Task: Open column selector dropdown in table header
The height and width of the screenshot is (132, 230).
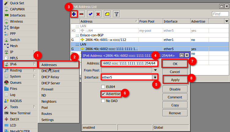Action: click(226, 21)
